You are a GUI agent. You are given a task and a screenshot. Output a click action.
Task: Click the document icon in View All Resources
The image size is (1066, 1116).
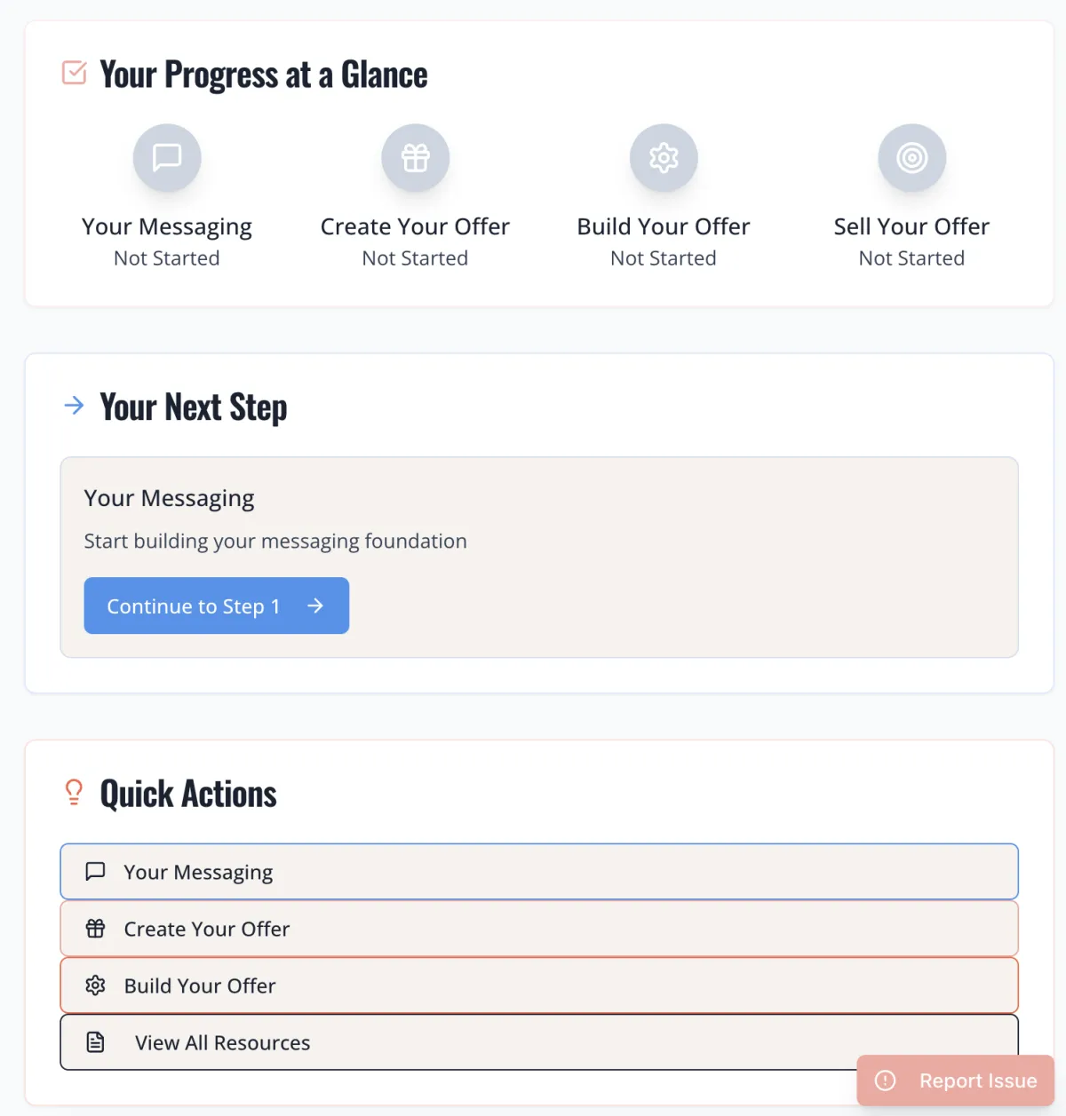click(96, 1041)
